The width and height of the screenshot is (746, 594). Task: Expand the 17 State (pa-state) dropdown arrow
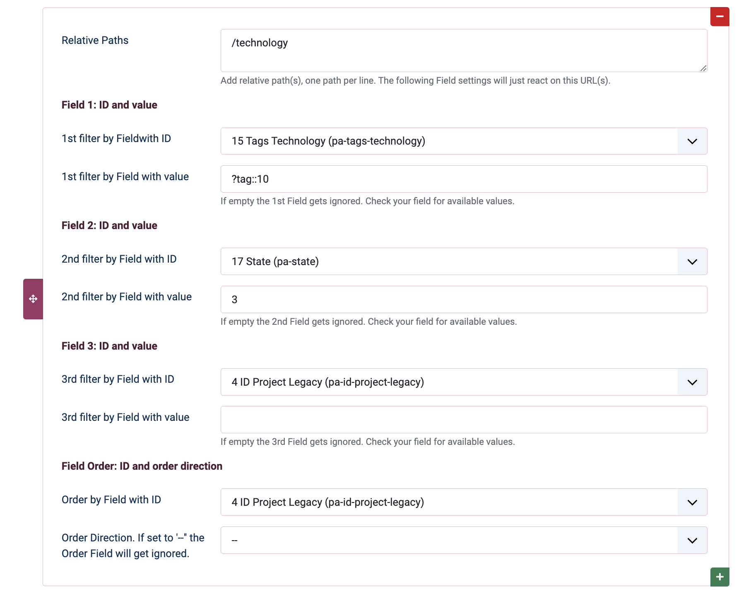coord(692,261)
